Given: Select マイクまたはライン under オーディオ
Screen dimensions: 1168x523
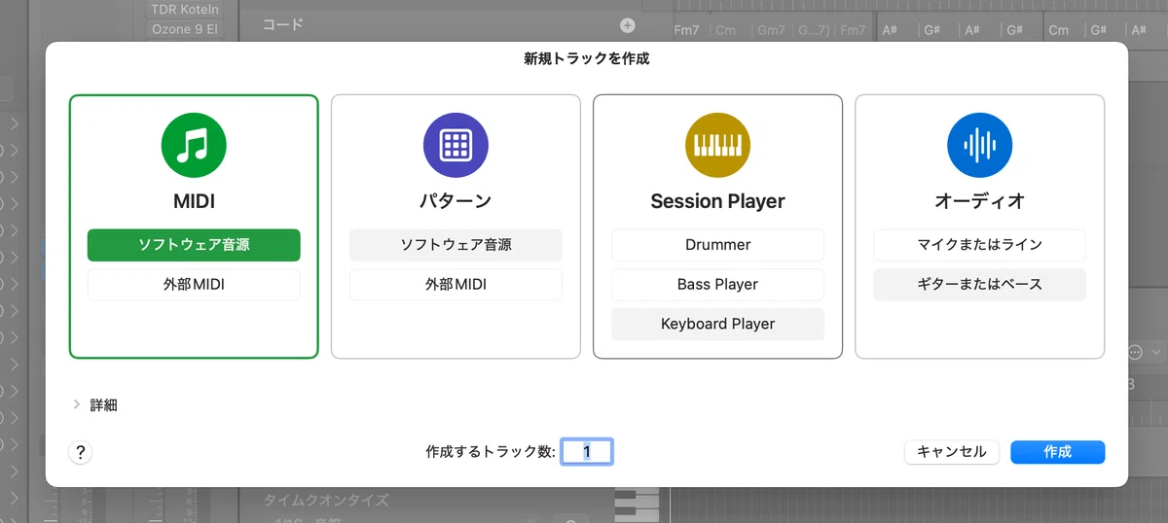Looking at the screenshot, I should click(x=979, y=245).
